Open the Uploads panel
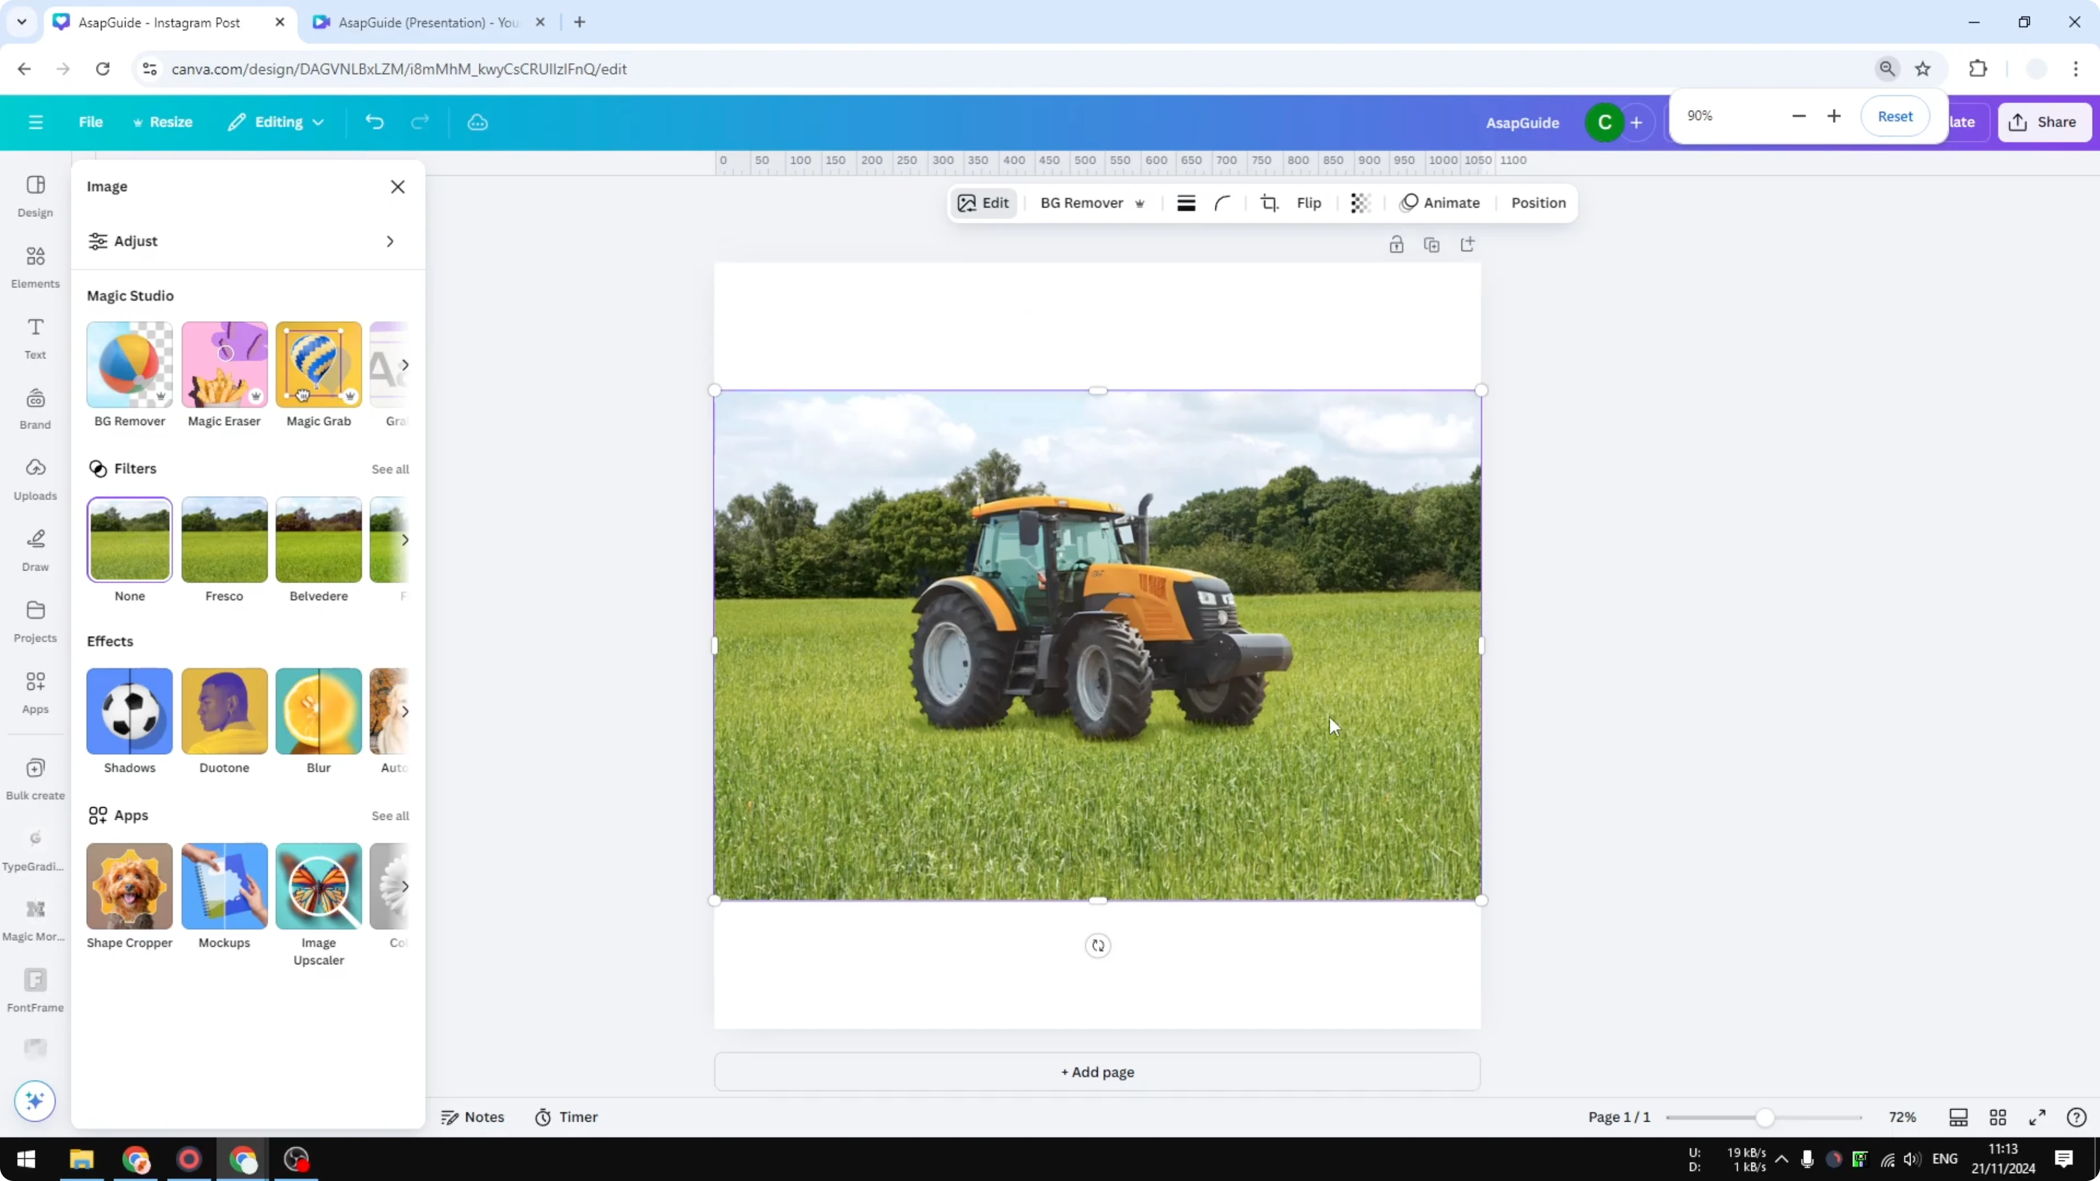 [35, 477]
